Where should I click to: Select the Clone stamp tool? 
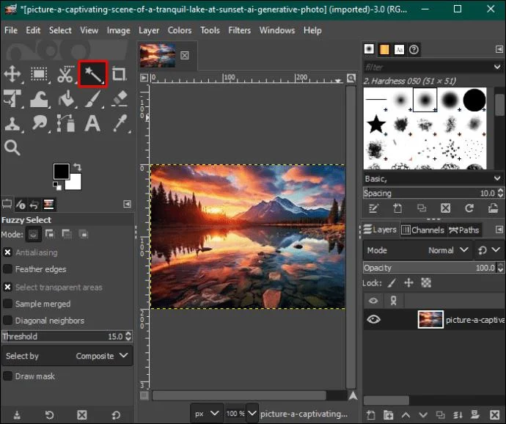12,124
